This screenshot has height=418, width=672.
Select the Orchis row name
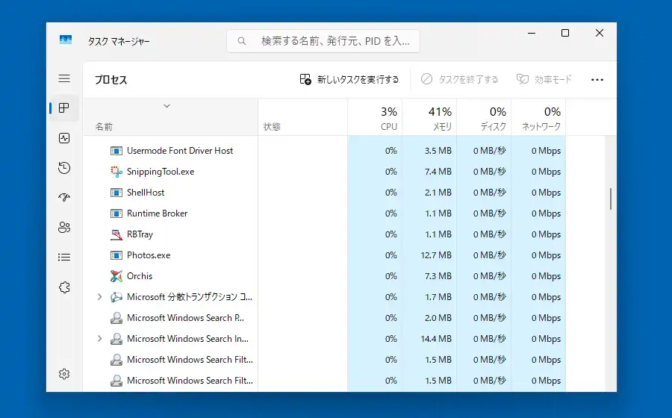140,276
